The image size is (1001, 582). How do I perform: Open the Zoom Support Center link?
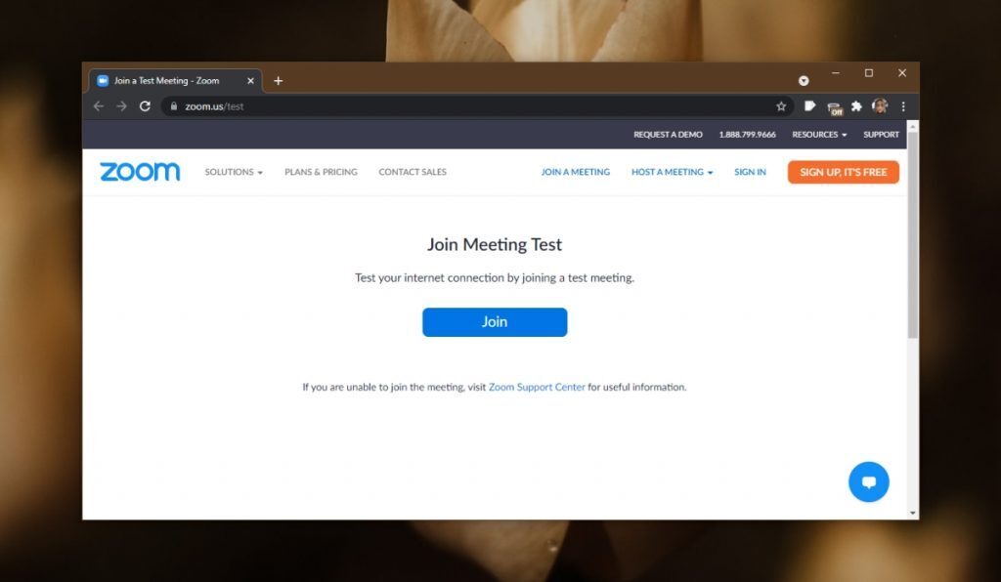coord(537,387)
